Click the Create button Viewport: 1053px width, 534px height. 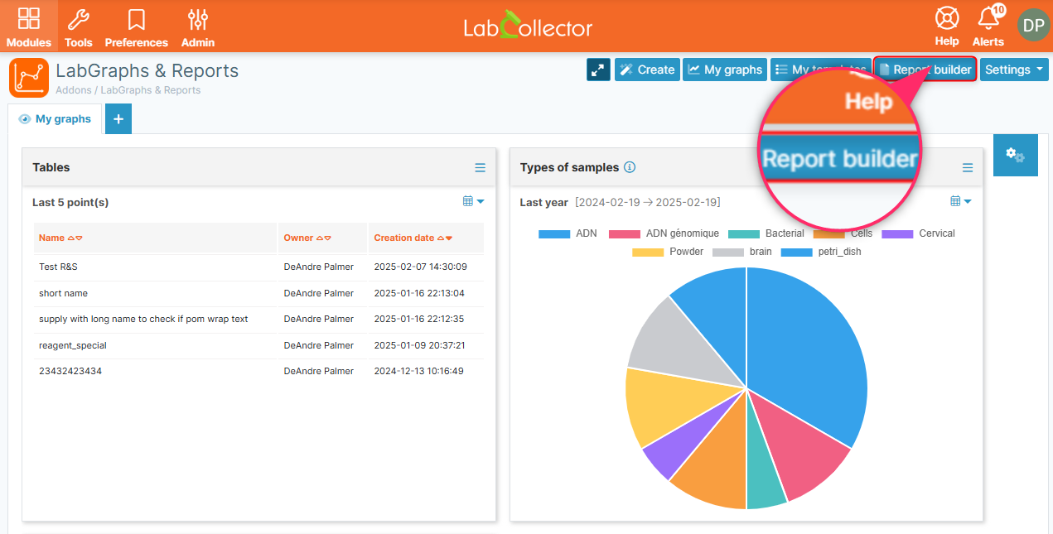[647, 70]
